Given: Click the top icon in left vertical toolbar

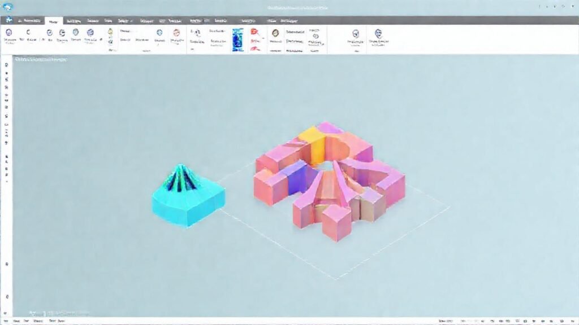Looking at the screenshot, I should (x=6, y=65).
